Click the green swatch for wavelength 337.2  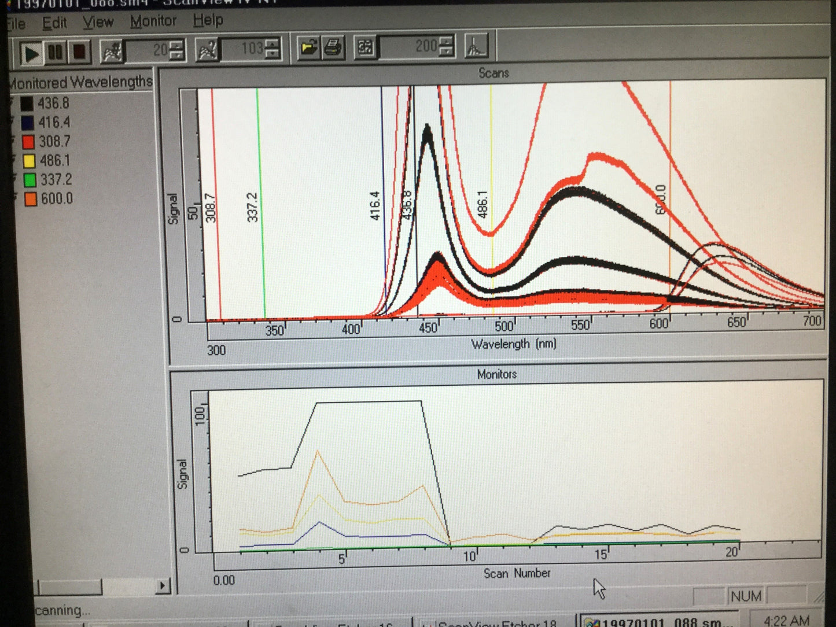(30, 180)
